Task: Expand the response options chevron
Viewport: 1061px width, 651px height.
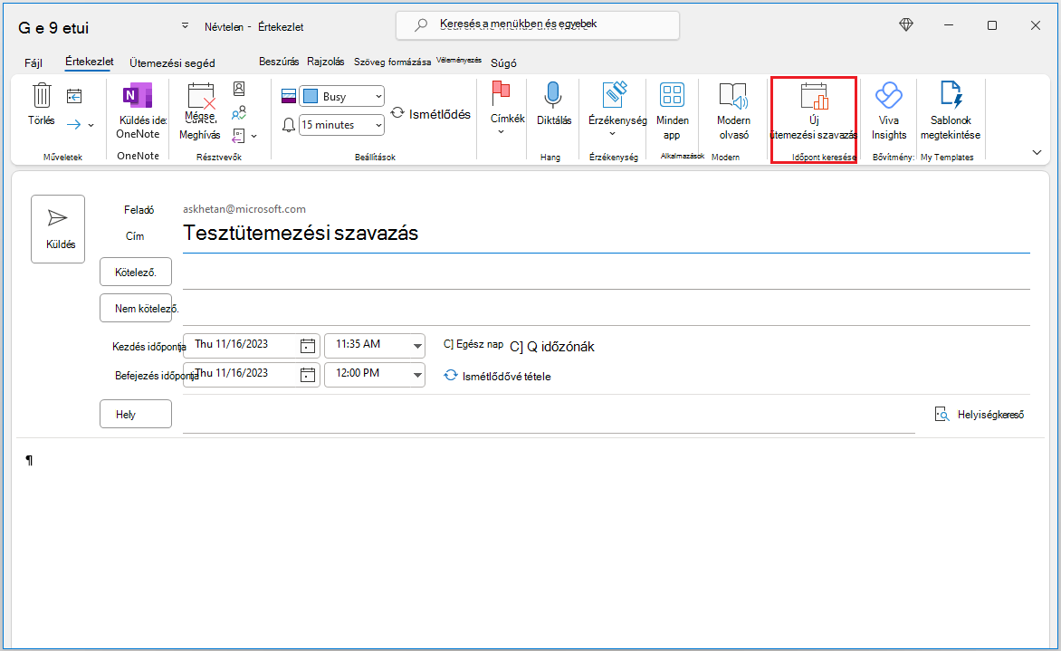Action: [253, 137]
